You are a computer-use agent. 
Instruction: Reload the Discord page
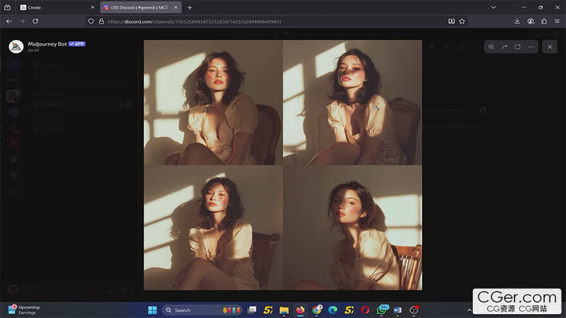(x=35, y=21)
